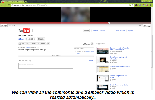This screenshot has width=155, height=100.
Task: Click the green extension icon in address bar
Action: (x=130, y=5)
